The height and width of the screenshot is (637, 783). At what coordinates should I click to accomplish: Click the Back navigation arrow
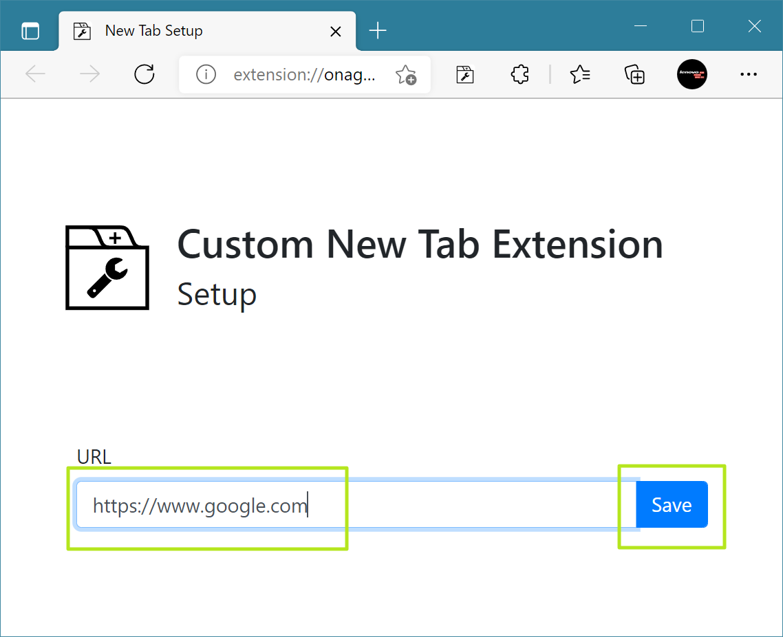tap(35, 74)
